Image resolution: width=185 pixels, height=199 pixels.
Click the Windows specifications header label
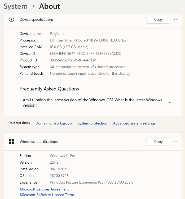pyautogui.click(x=39, y=142)
